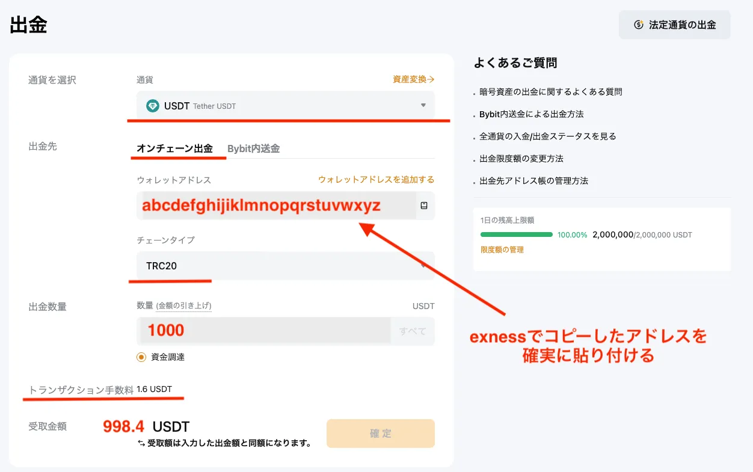Select the 資金調達 radio button
Viewport: 753px width, 472px height.
coord(141,357)
